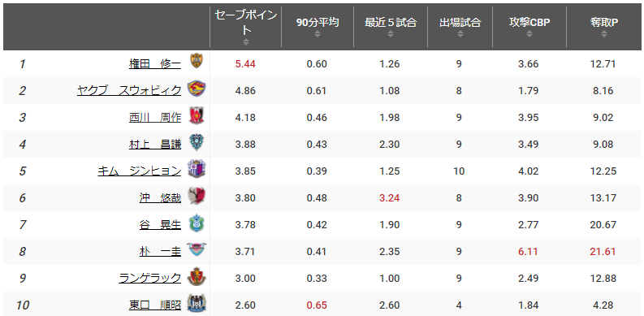Image resolution: width=644 pixels, height=316 pixels.
Task: Click the team crest beside 権田 修一
Action: point(197,61)
